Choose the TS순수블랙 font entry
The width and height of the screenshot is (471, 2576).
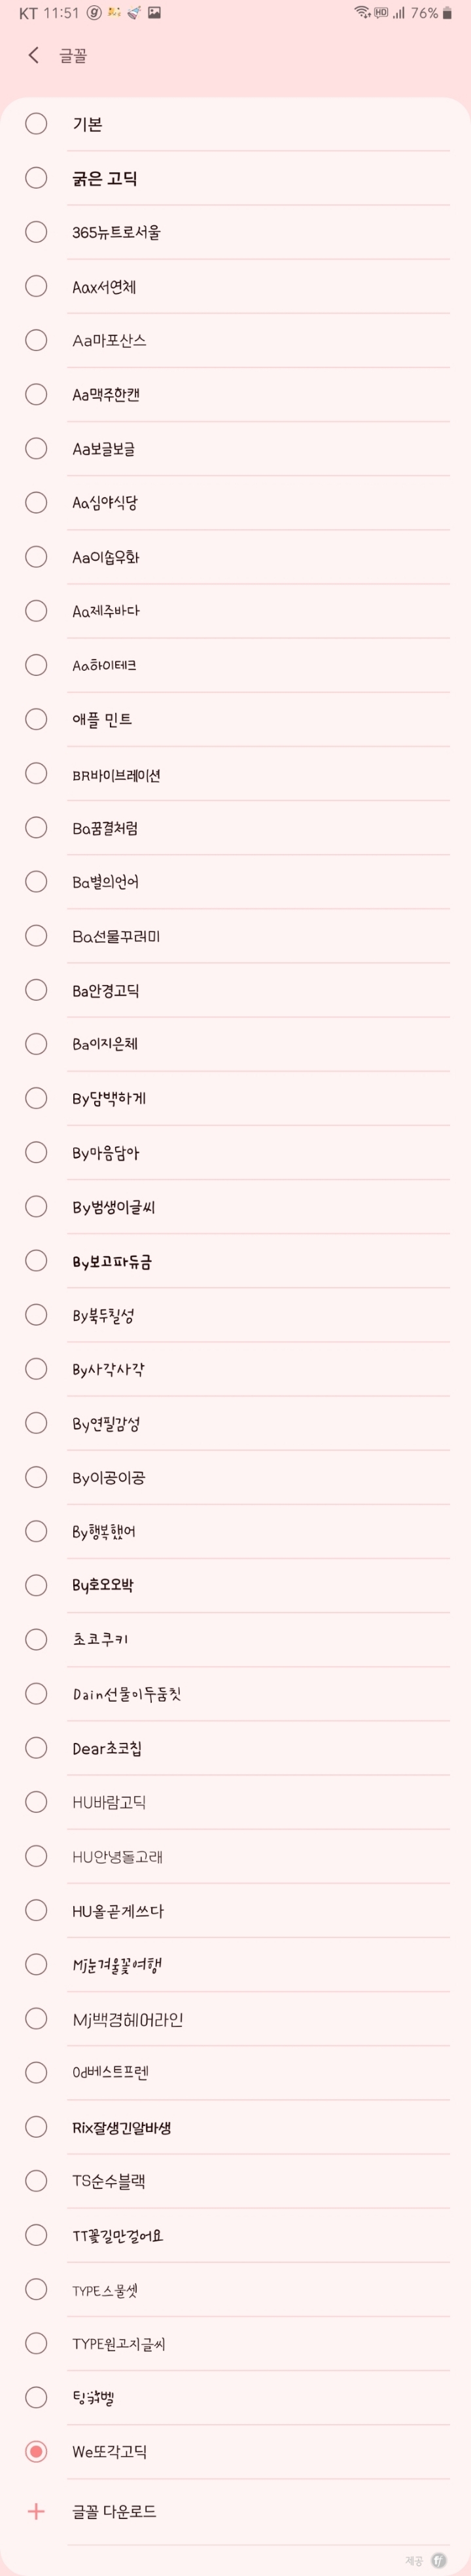[109, 2181]
